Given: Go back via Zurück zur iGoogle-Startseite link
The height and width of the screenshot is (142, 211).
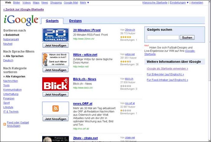Looking at the screenshot, I should 24,9.
